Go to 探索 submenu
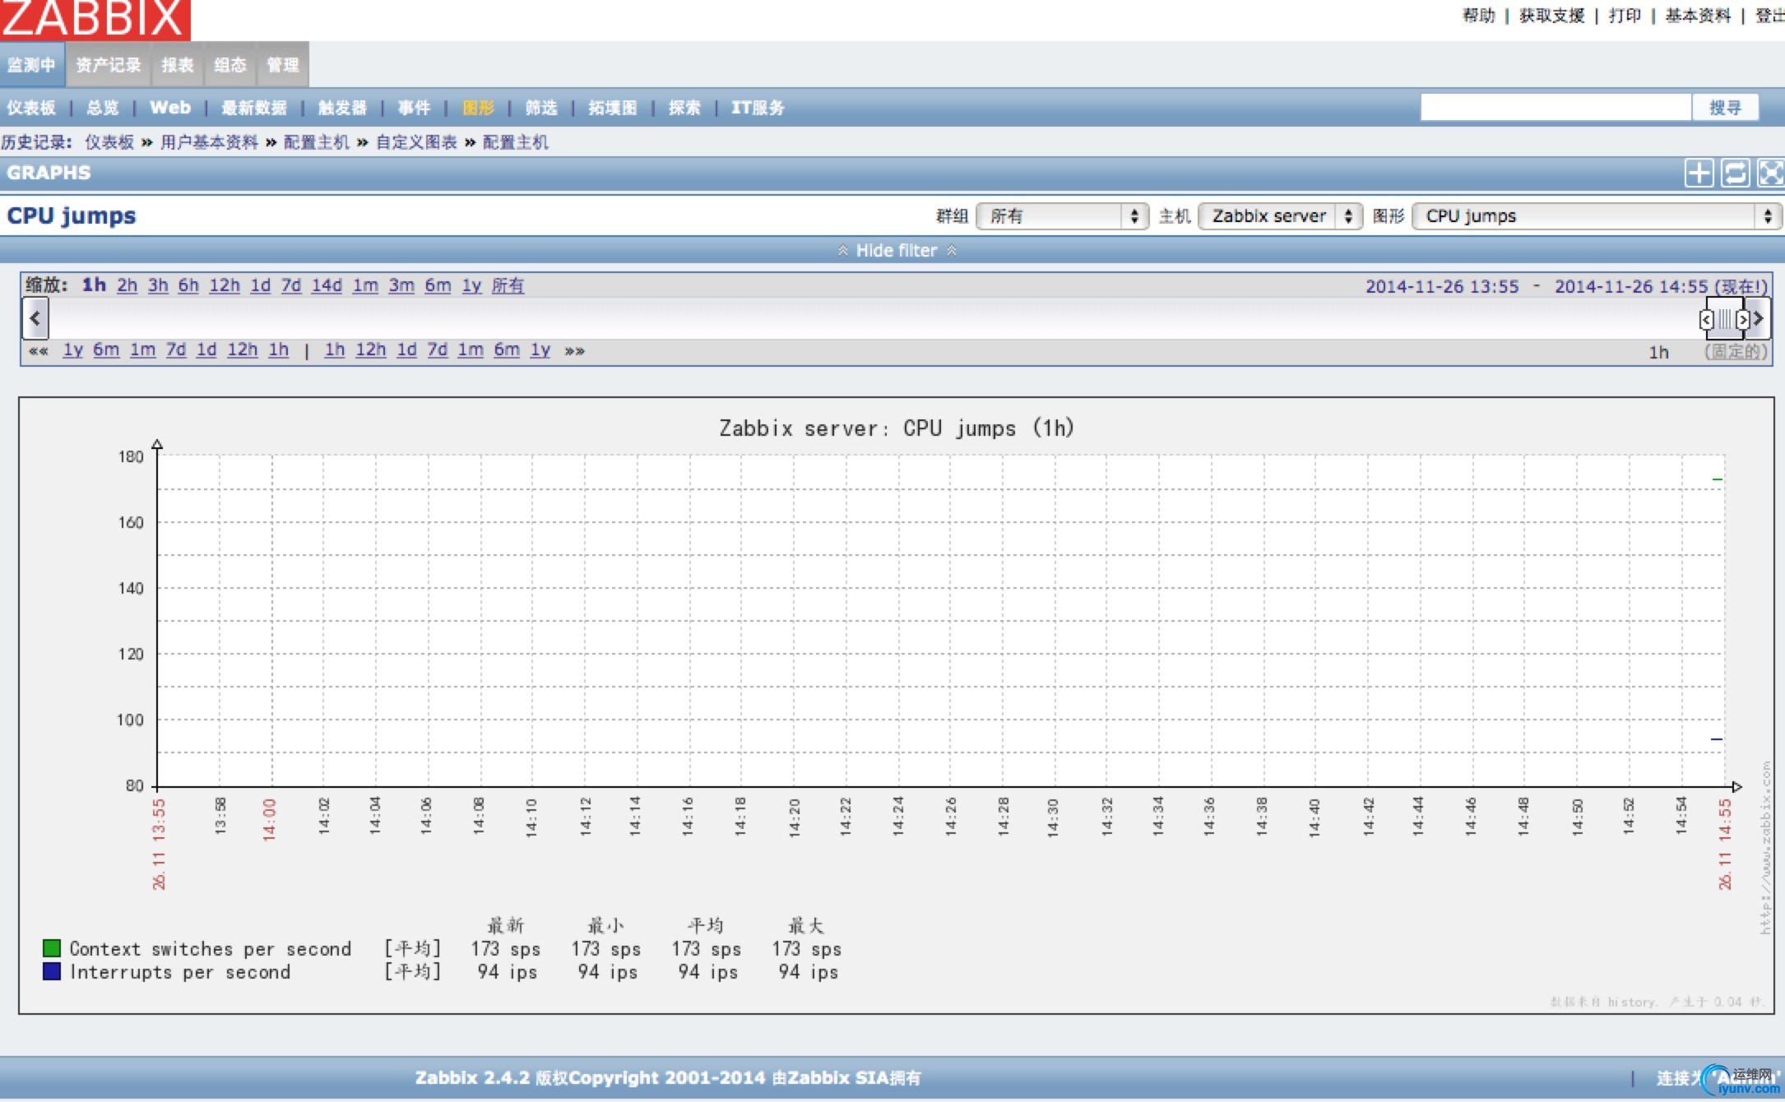This screenshot has width=1785, height=1102. (684, 108)
